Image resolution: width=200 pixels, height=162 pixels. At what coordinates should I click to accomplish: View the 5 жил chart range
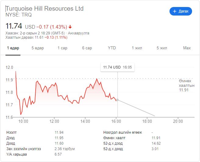coord(162,48)
